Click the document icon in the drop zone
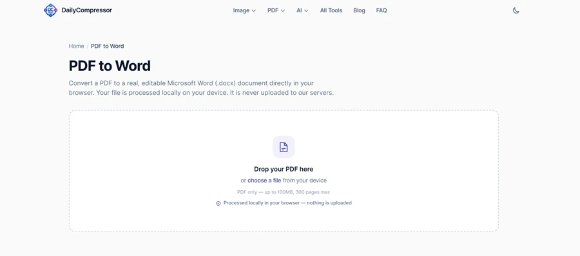Image resolution: width=580 pixels, height=256 pixels. pyautogui.click(x=284, y=147)
